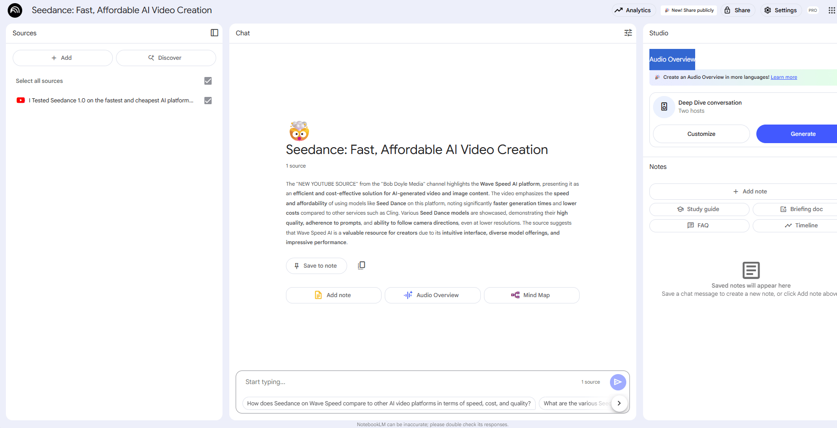The width and height of the screenshot is (837, 428).
Task: Focus the Start typing input field
Action: click(x=410, y=382)
